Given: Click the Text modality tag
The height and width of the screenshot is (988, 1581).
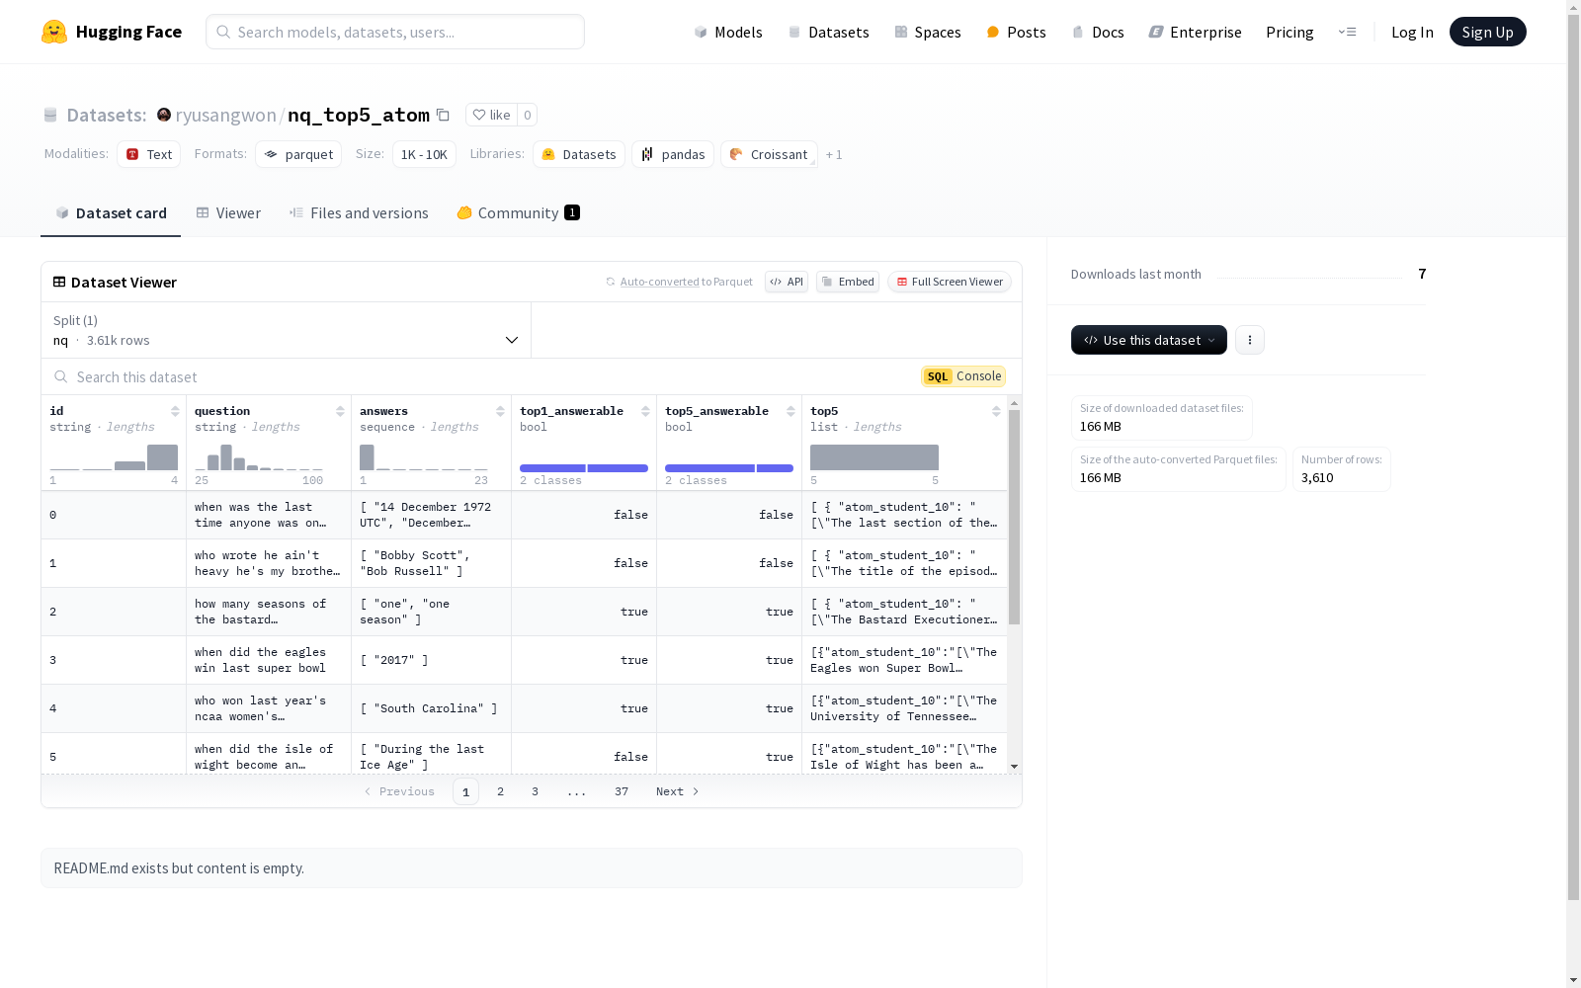Looking at the screenshot, I should pos(149,154).
